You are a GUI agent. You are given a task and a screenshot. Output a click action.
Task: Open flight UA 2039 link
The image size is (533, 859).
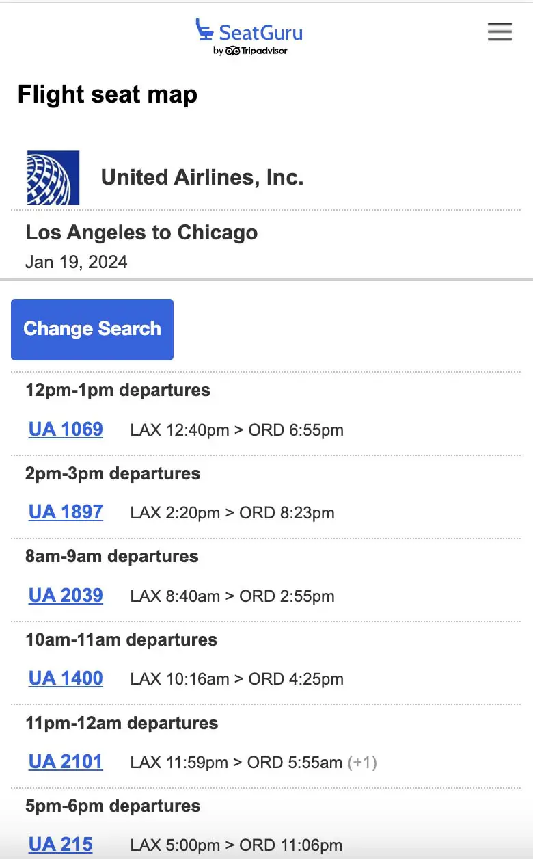pyautogui.click(x=66, y=596)
